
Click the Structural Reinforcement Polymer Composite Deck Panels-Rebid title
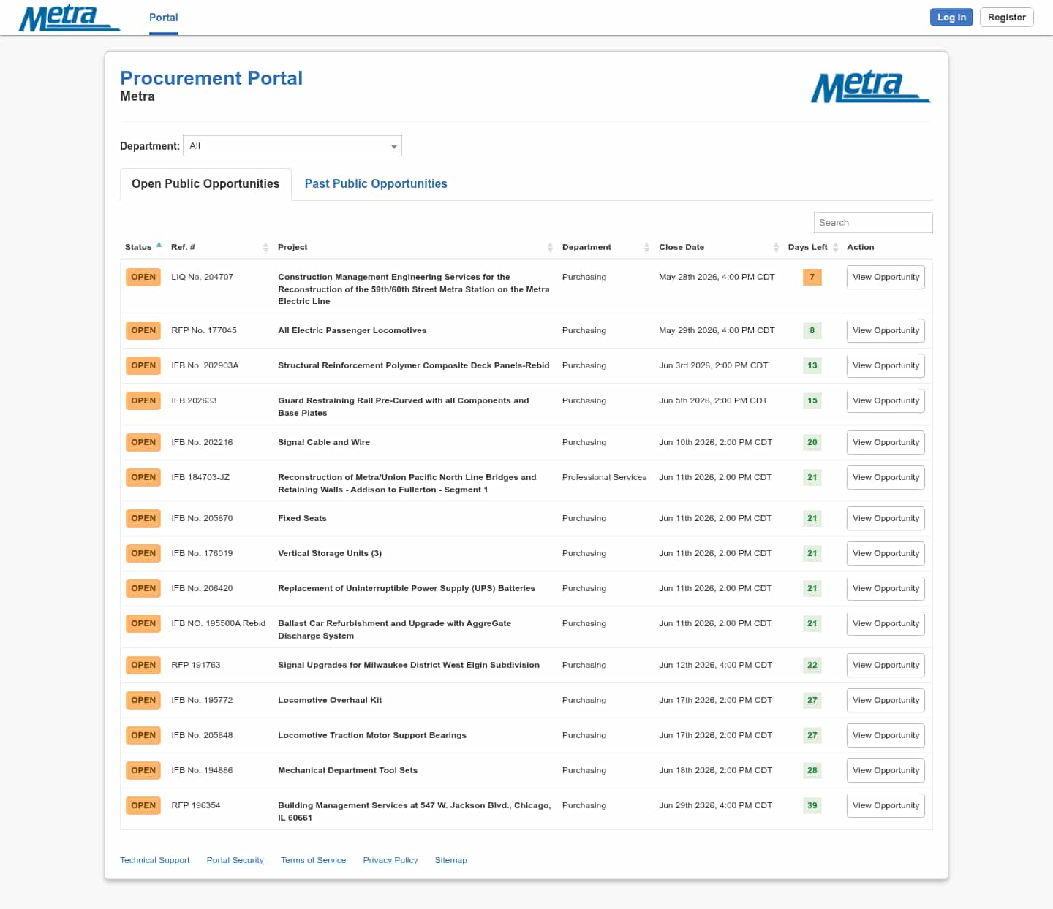(x=413, y=366)
